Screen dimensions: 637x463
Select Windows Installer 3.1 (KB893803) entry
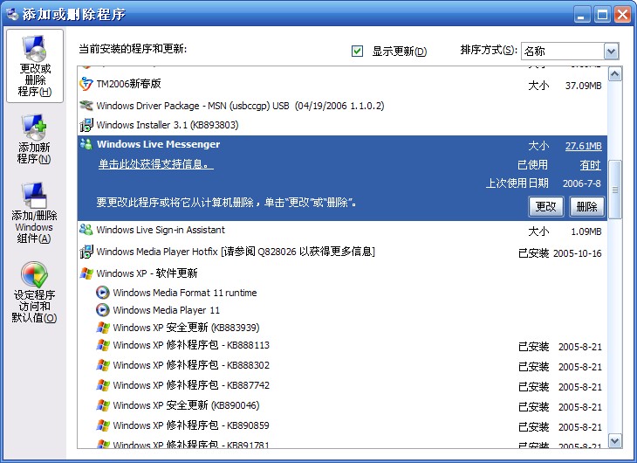tap(342, 125)
